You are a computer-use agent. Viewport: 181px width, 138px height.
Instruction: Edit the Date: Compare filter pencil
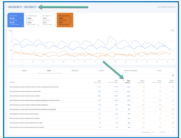(x=36, y=7)
